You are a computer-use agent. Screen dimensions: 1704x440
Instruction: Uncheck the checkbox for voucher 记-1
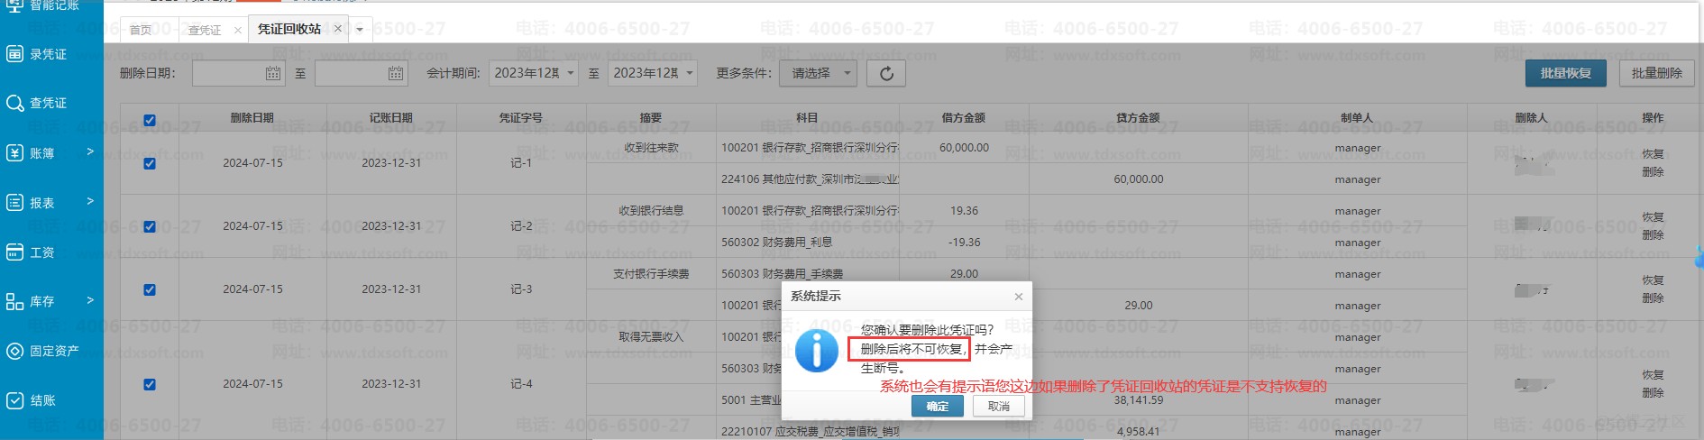(150, 163)
